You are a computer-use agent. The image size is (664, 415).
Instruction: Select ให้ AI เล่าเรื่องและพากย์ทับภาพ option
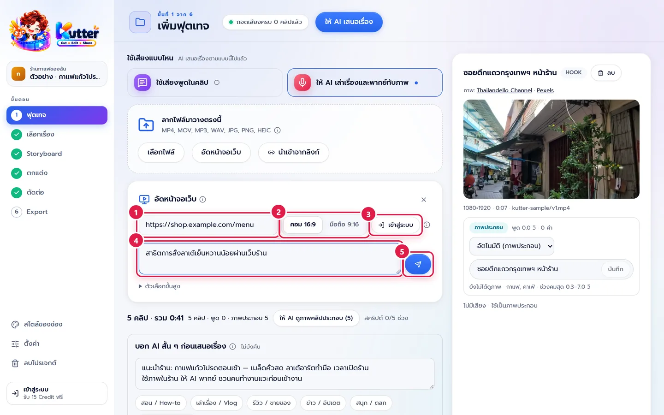point(365,83)
